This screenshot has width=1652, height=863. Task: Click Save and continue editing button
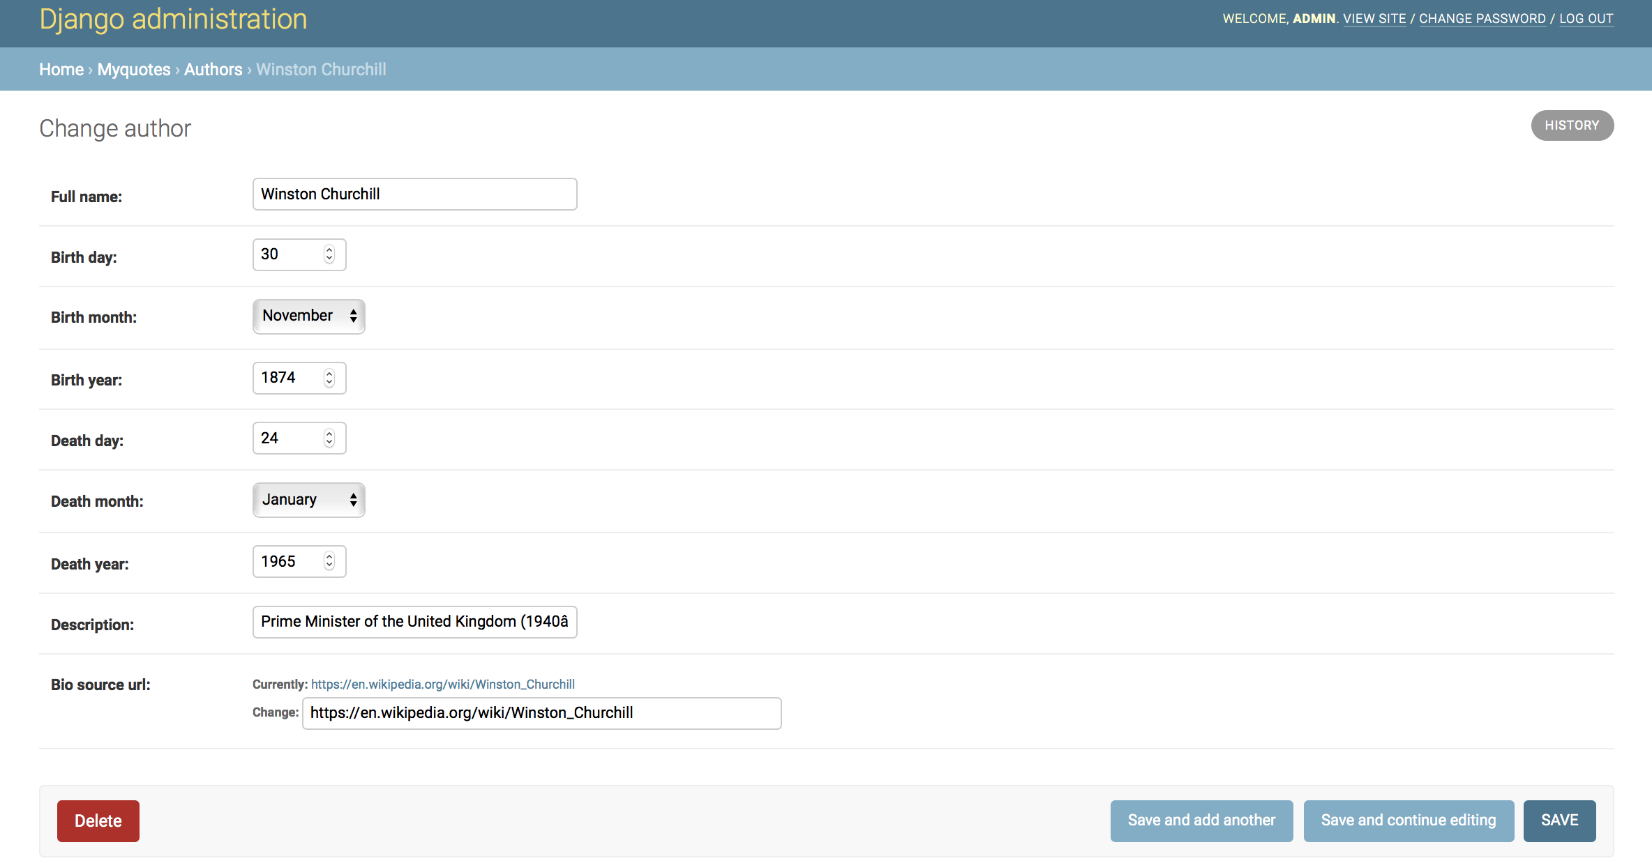(1409, 820)
